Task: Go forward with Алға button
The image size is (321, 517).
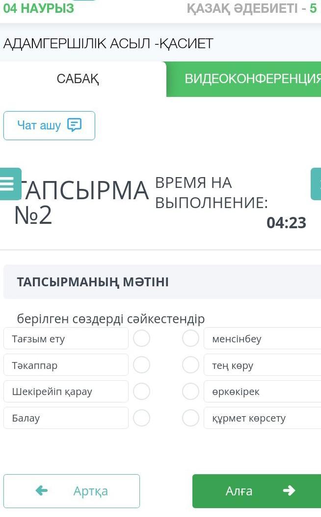Action: tap(256, 491)
